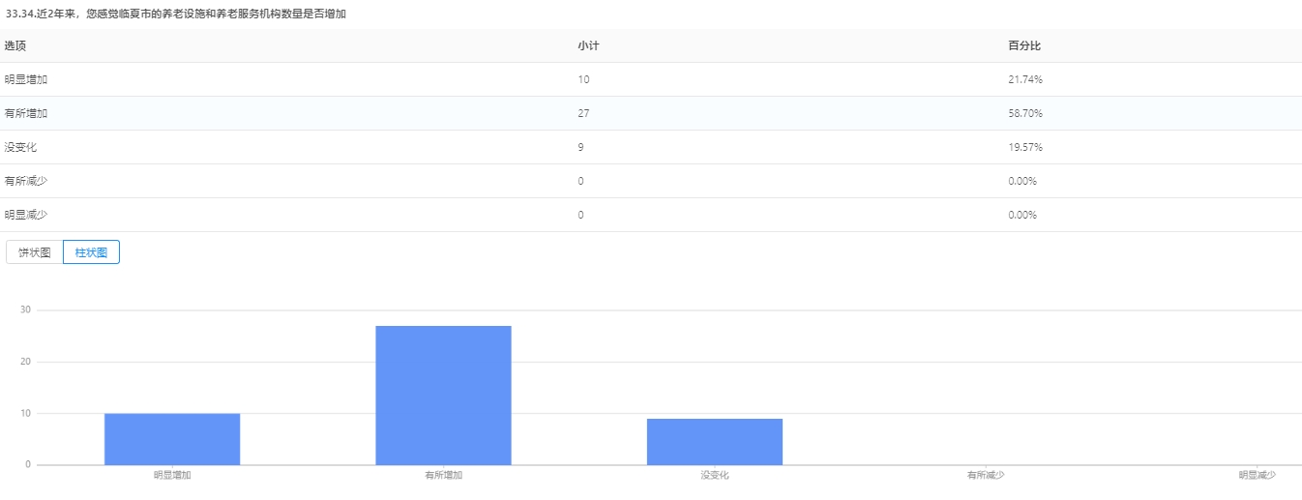Select the 没变化 option in the table
The height and width of the screenshot is (500, 1302).
click(21, 147)
